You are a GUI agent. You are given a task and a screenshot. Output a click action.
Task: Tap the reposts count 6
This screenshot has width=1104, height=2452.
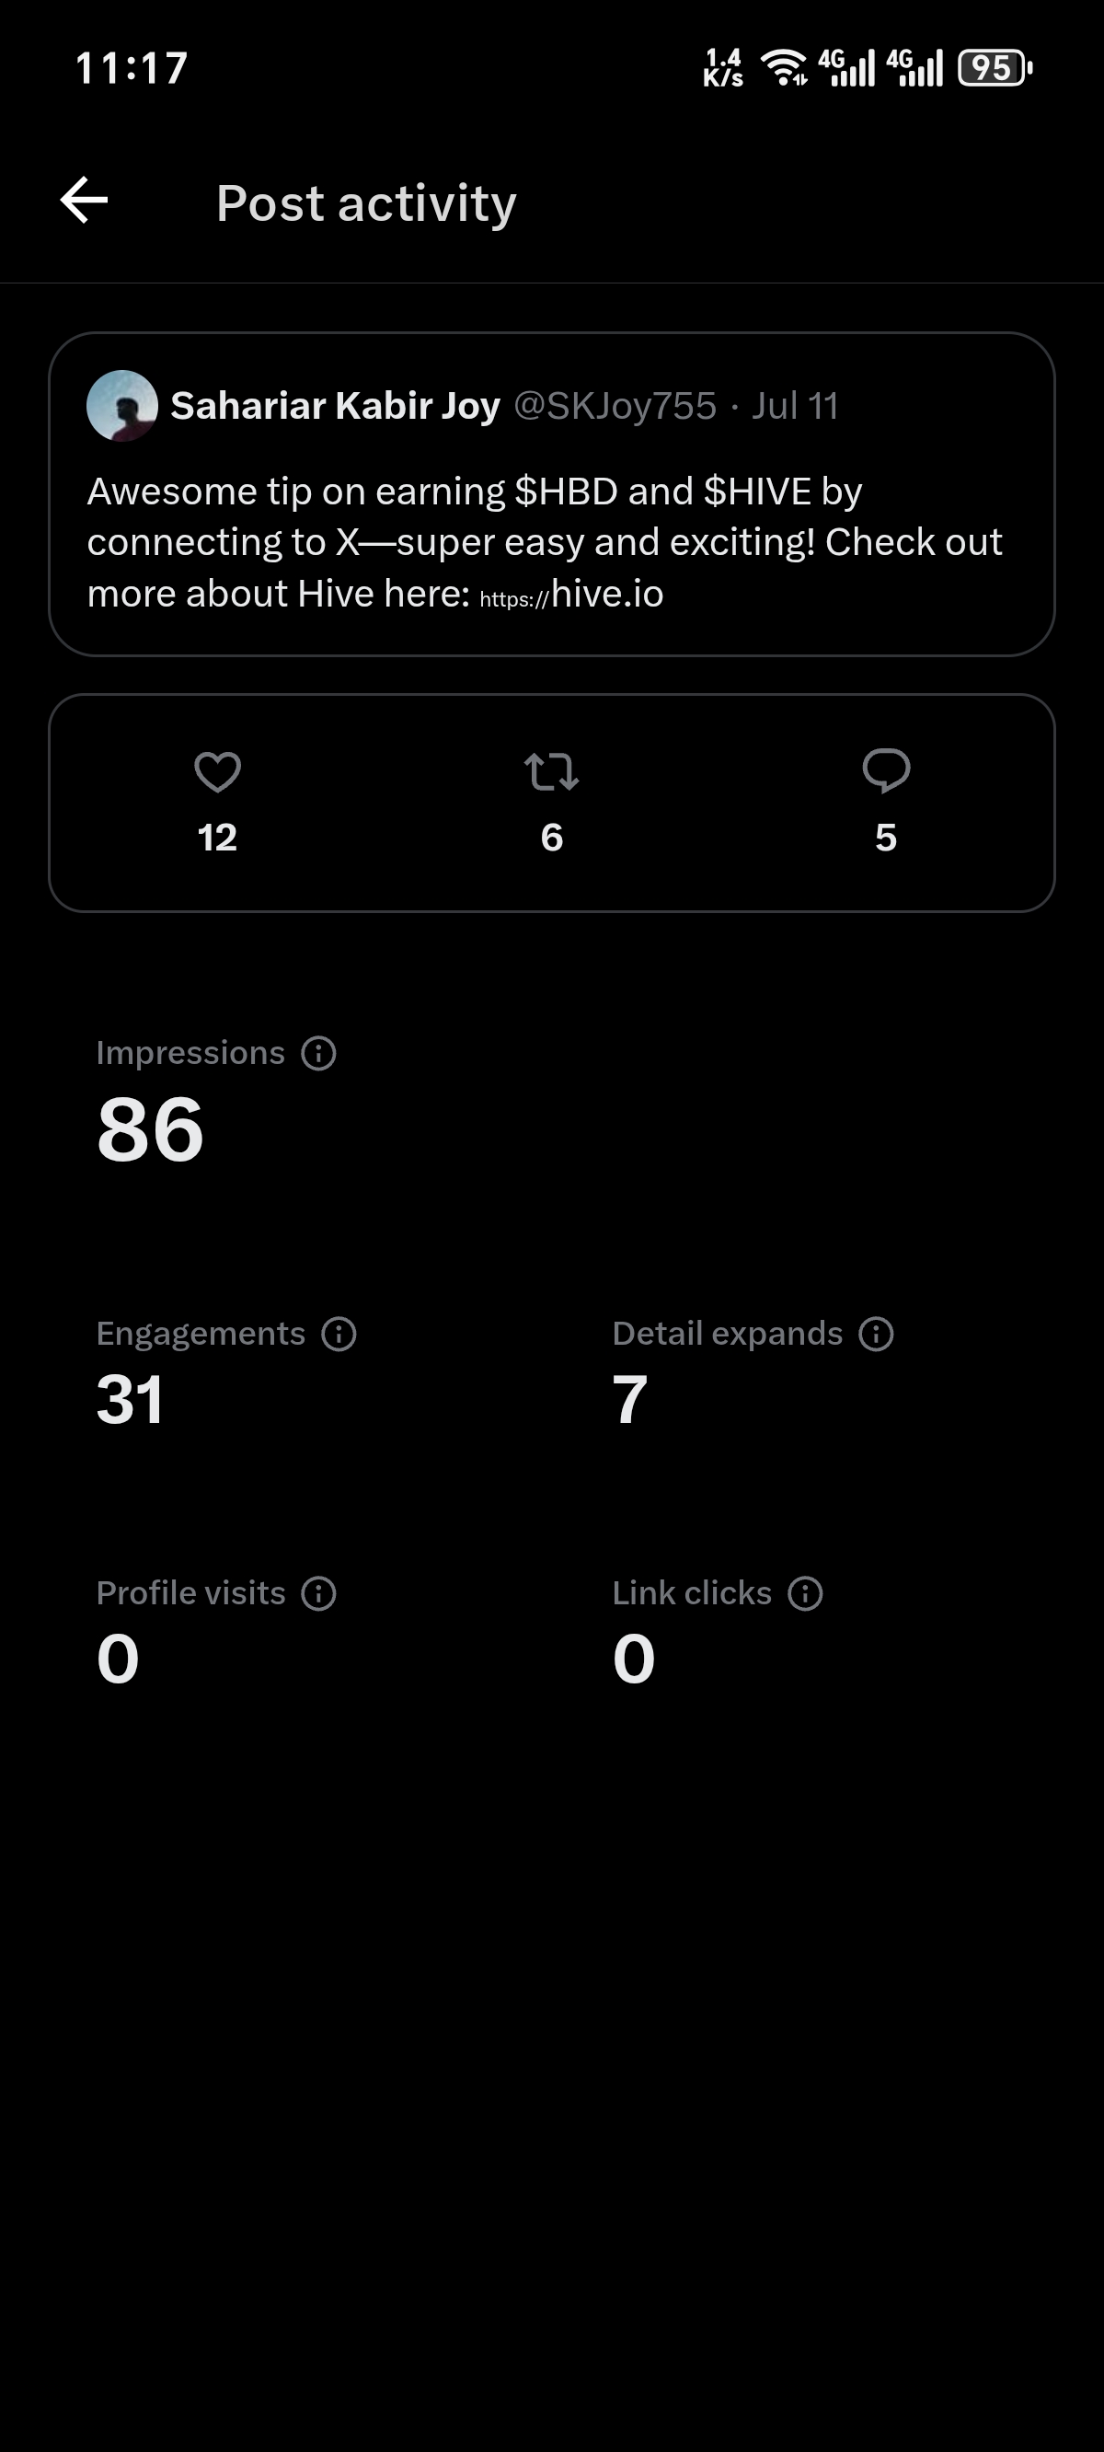click(x=552, y=838)
